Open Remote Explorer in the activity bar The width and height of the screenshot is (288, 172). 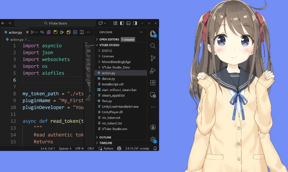153,95
